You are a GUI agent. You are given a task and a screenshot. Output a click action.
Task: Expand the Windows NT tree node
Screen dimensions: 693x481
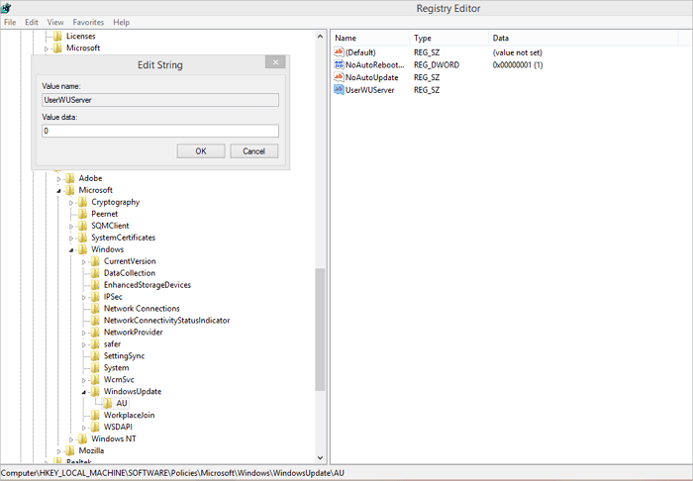[x=72, y=439]
